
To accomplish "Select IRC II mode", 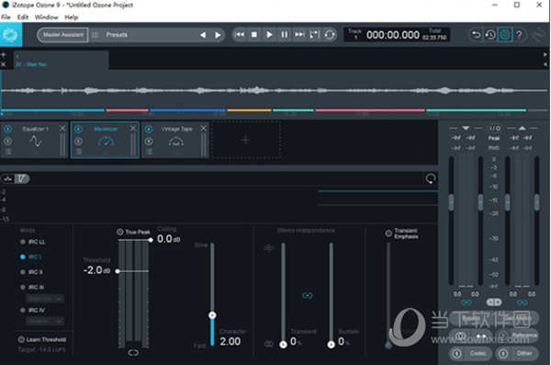I will pyautogui.click(x=31, y=272).
